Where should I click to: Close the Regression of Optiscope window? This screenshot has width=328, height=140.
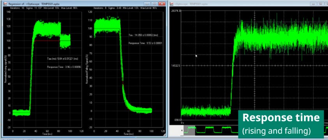(162, 4)
